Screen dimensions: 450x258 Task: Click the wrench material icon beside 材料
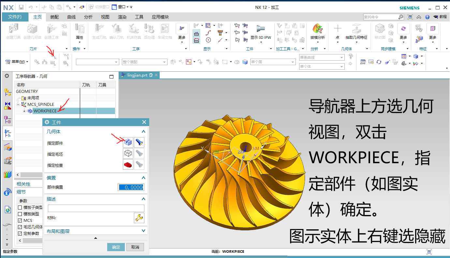coord(139,218)
